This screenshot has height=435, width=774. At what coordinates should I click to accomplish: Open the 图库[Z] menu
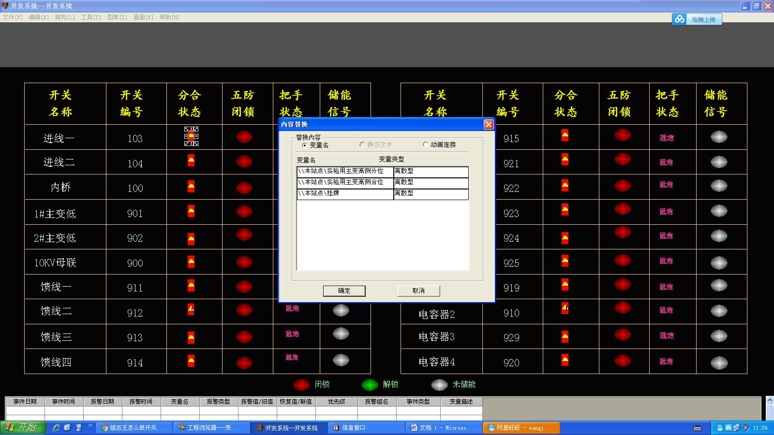[117, 17]
